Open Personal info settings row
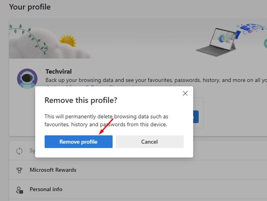267x201 pixels. point(138,189)
